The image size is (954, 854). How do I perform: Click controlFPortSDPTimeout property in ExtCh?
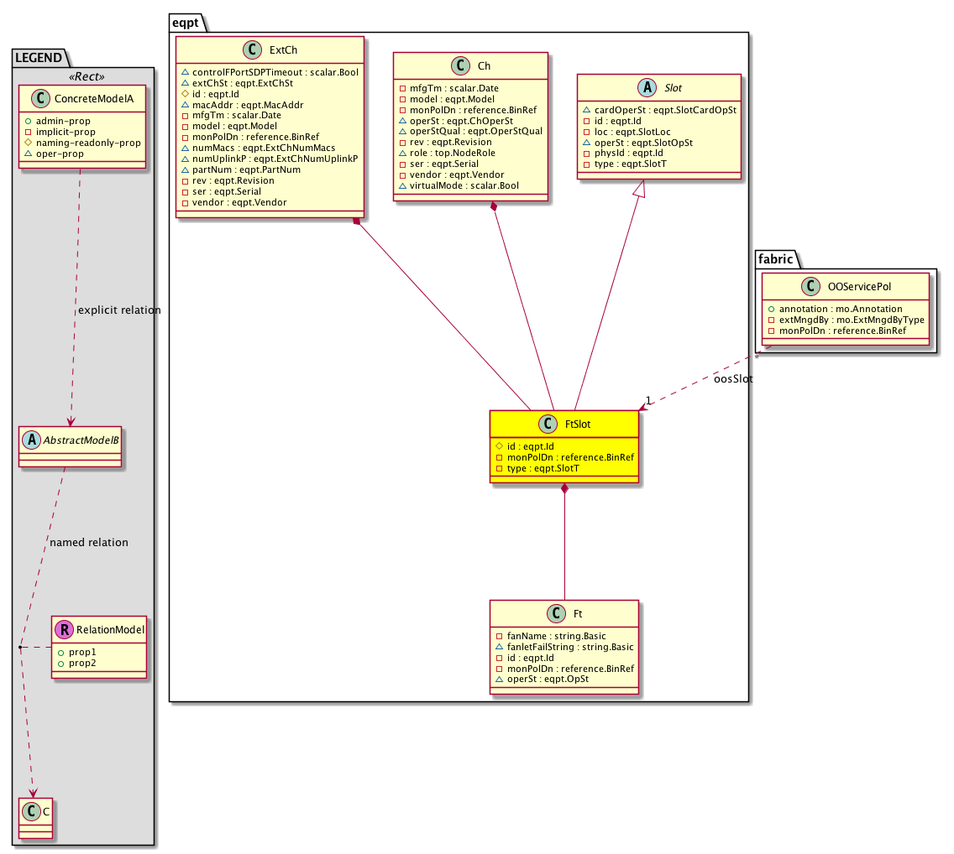tap(269, 73)
